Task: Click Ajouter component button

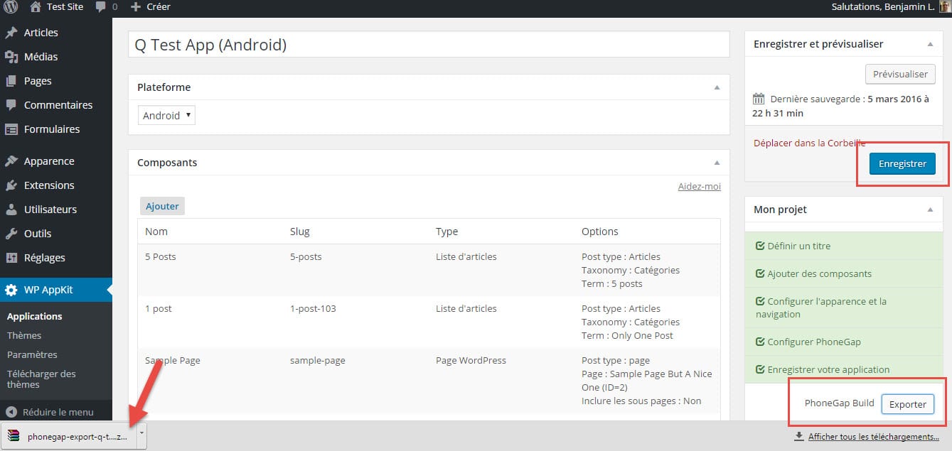Action: (162, 206)
